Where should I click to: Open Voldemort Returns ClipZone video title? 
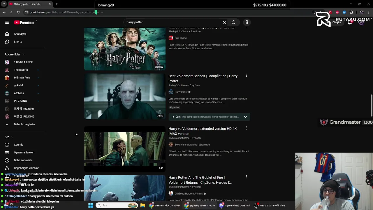200,180
